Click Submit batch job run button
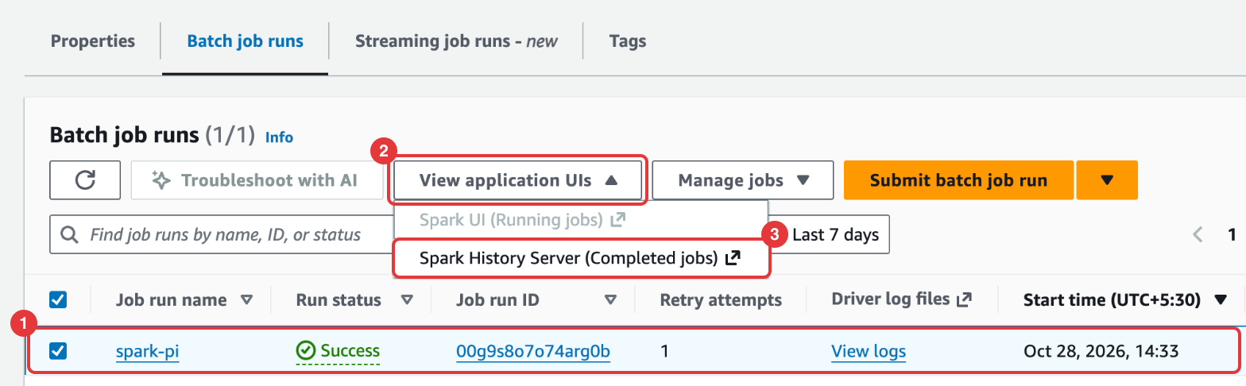Image resolution: width=1246 pixels, height=386 pixels. (958, 180)
